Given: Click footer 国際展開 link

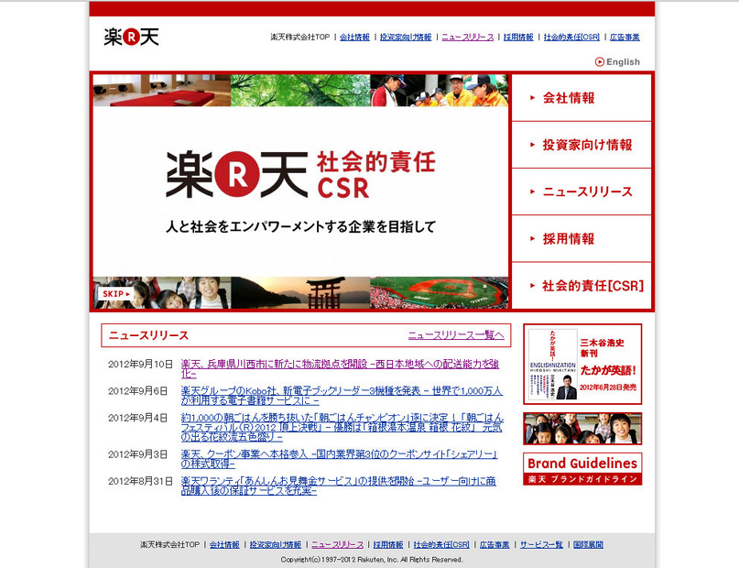Looking at the screenshot, I should pyautogui.click(x=588, y=544).
